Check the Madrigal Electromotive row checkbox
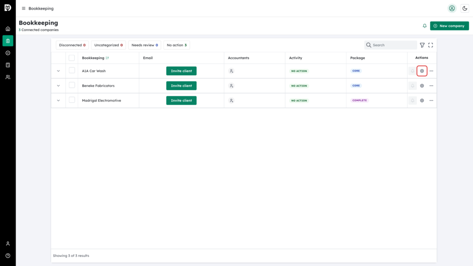473x266 pixels. (x=72, y=100)
